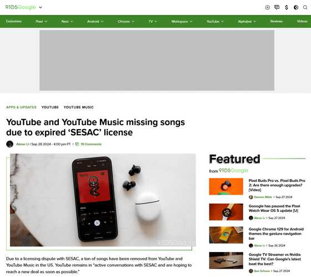
Task: Open Pixel Buds Pro comparison thumbnail
Action: tap(226, 186)
